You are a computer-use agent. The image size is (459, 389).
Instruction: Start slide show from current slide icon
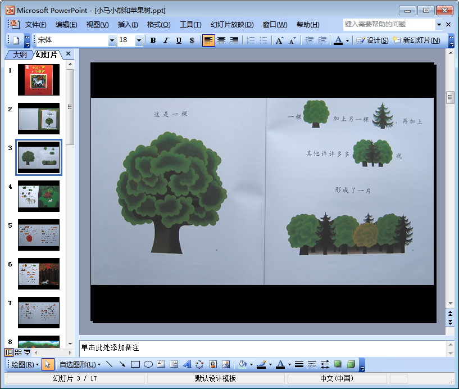point(27,352)
